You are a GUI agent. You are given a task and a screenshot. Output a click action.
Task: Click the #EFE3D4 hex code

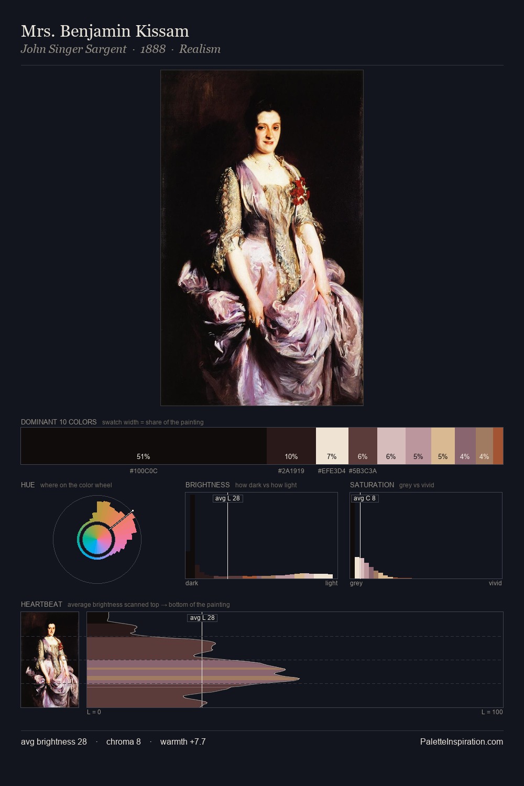click(332, 471)
